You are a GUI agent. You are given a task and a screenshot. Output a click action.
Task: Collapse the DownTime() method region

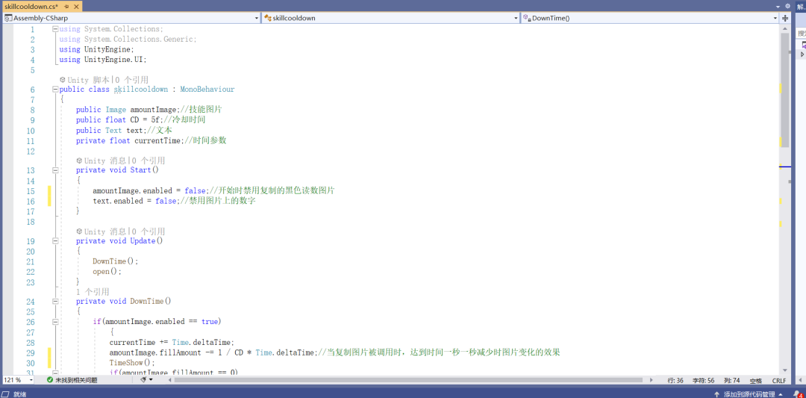pos(55,302)
